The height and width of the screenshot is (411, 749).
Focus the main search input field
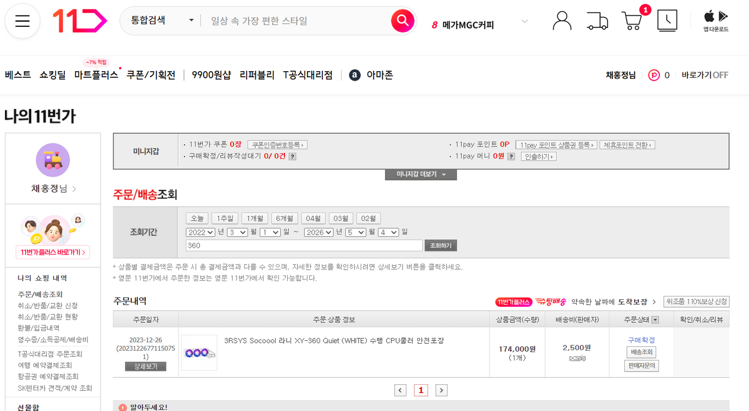click(297, 21)
